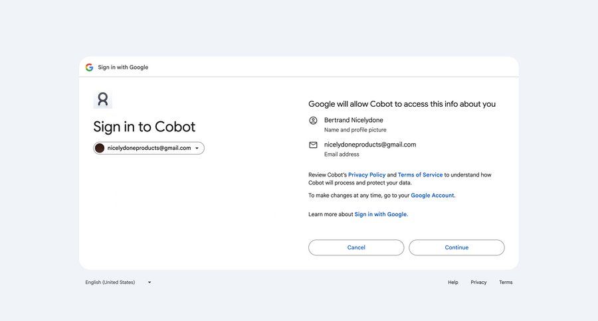
Task: Expand the account chip dropdown arrow
Action: (197, 148)
